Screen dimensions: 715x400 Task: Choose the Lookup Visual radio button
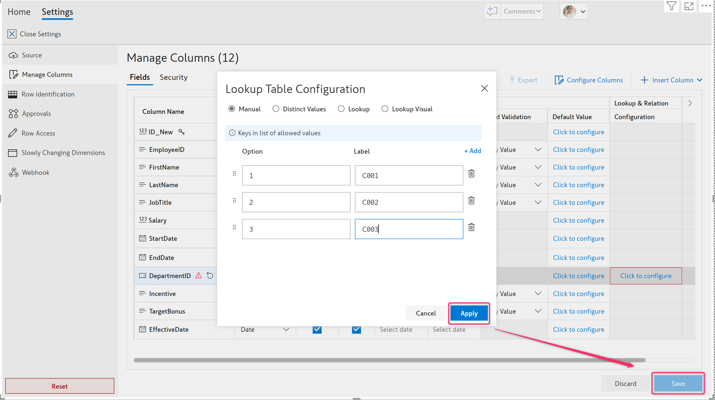click(385, 109)
